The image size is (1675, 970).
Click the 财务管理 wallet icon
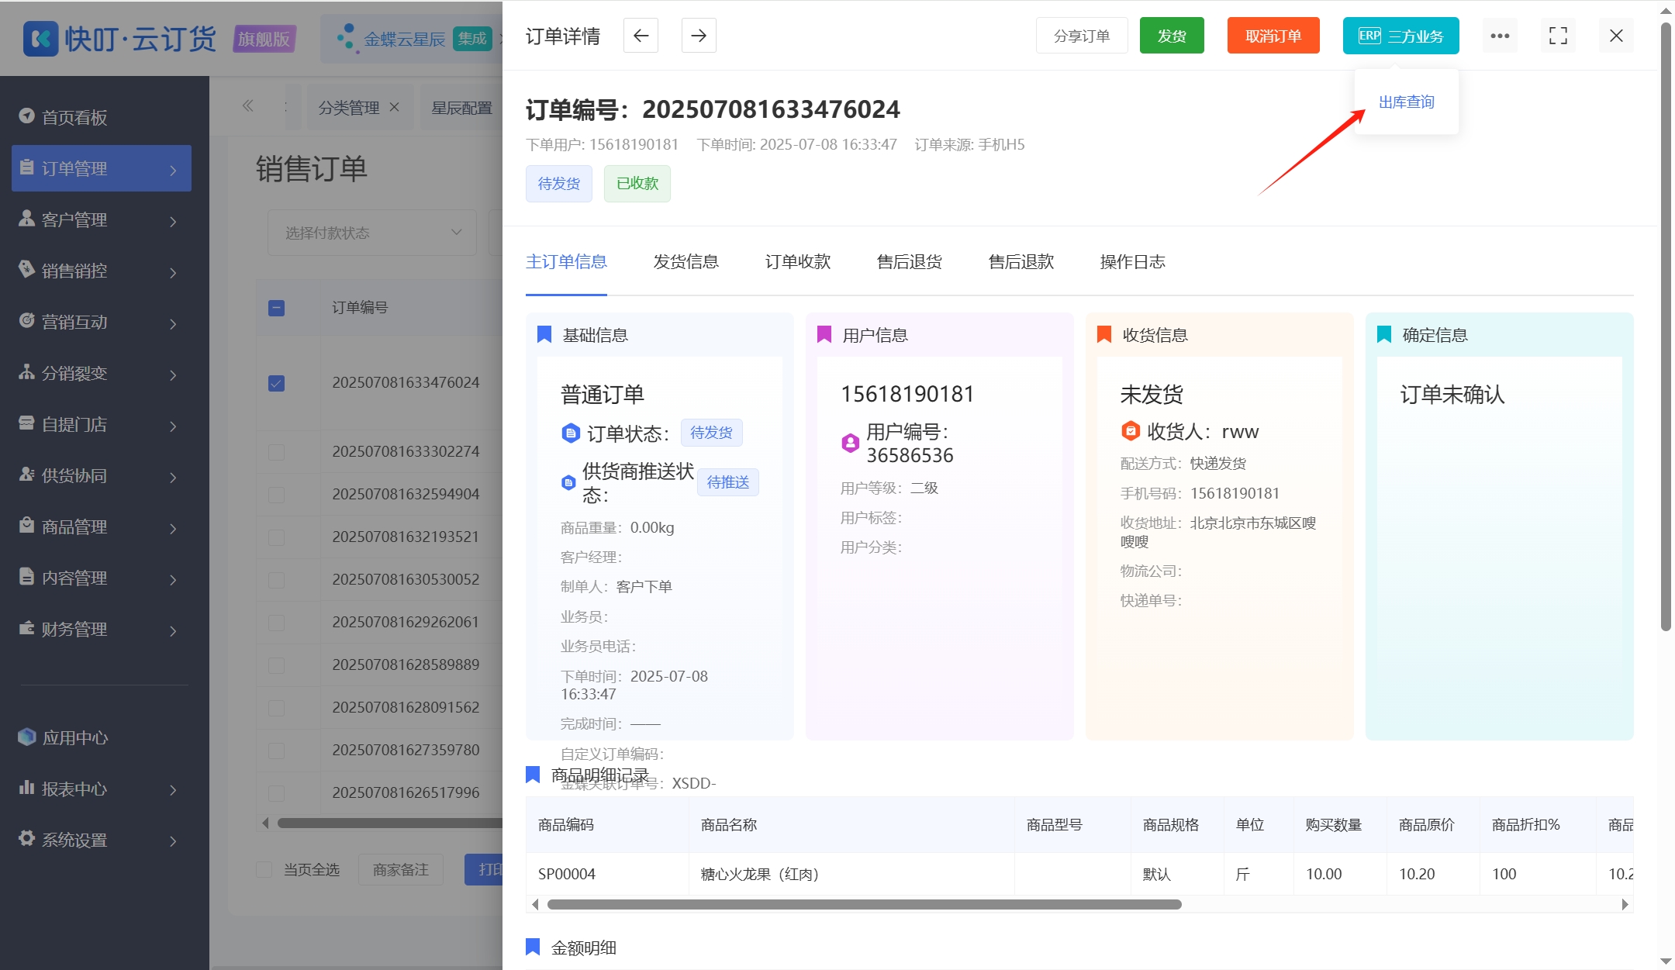(27, 627)
